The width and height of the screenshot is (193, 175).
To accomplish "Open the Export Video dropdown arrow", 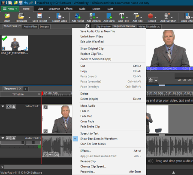I will point(63,18).
